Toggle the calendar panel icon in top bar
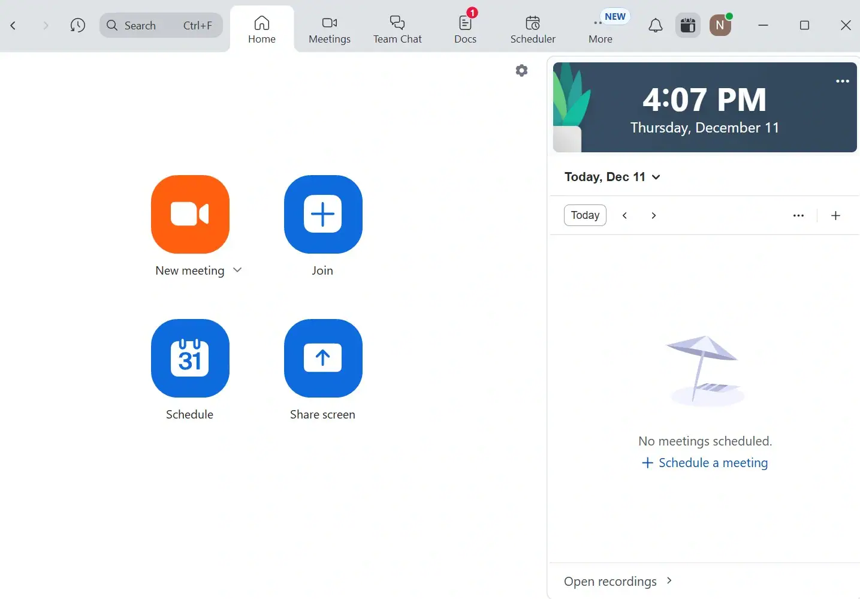Image resolution: width=860 pixels, height=599 pixels. (x=687, y=26)
